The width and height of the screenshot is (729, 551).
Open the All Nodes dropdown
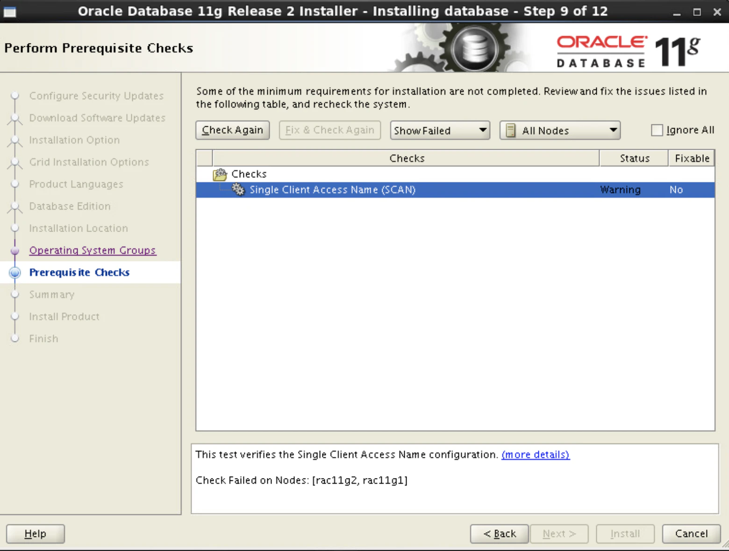(x=560, y=130)
